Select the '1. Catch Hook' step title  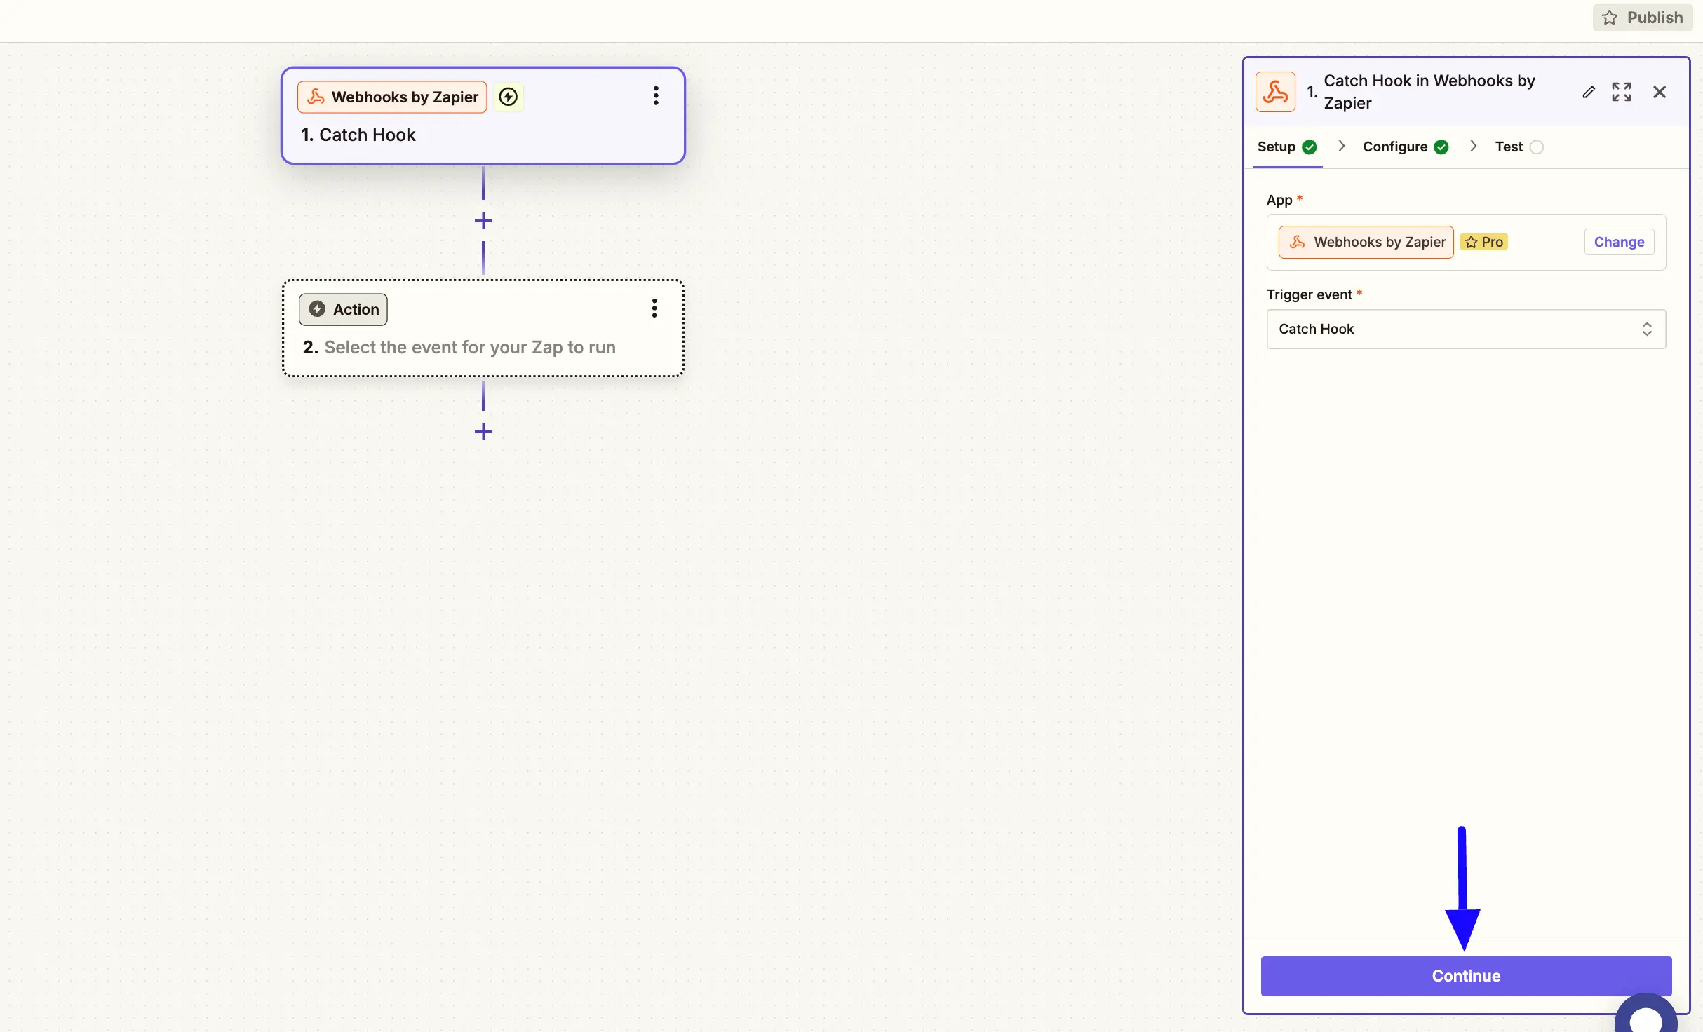tap(358, 135)
